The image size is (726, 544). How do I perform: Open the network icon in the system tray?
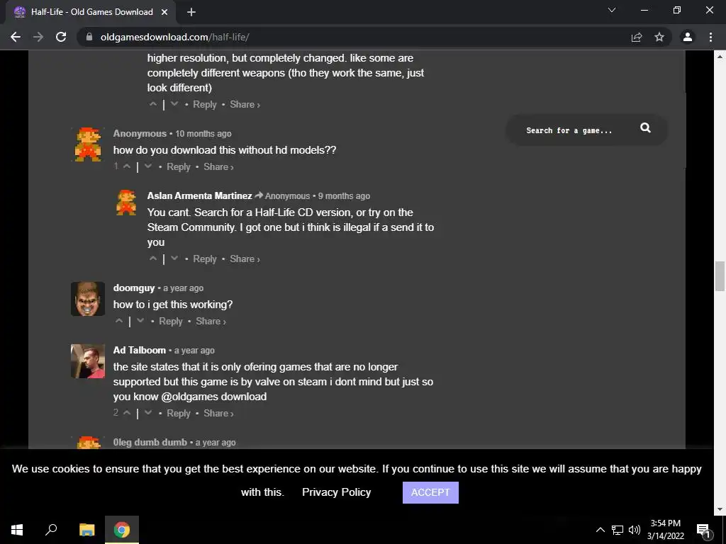coord(618,530)
